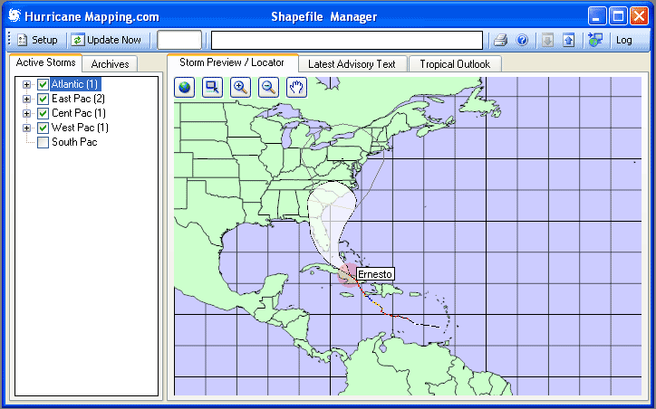Click the hurricane logo in title bar
Viewport: 656px width, 409px height.
(14, 16)
